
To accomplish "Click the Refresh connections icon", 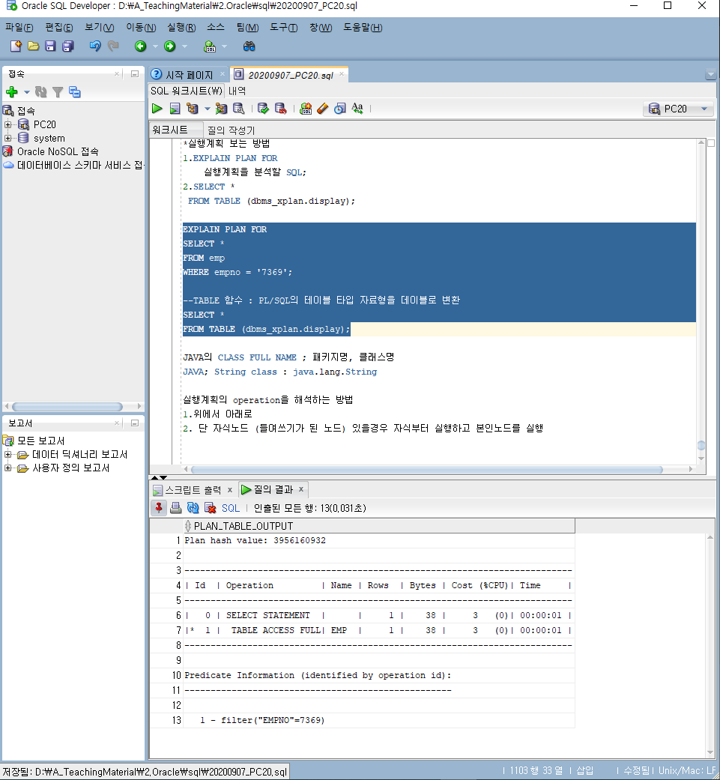I will [40, 91].
